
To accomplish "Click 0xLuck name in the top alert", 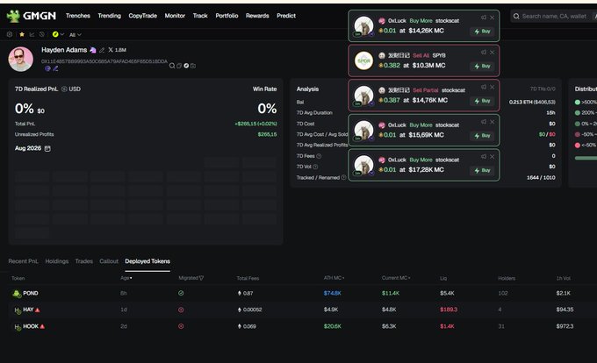I will tap(397, 20).
